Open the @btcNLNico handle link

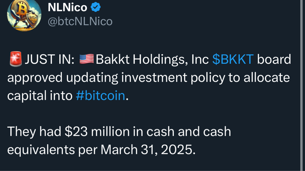tap(80, 21)
